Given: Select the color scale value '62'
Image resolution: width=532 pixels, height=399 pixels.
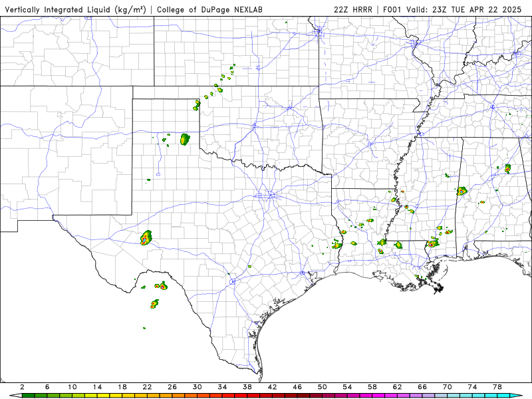Looking at the screenshot, I should 398,387.
